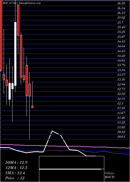Click the 11.46 price axis label

click(x=121, y=118)
